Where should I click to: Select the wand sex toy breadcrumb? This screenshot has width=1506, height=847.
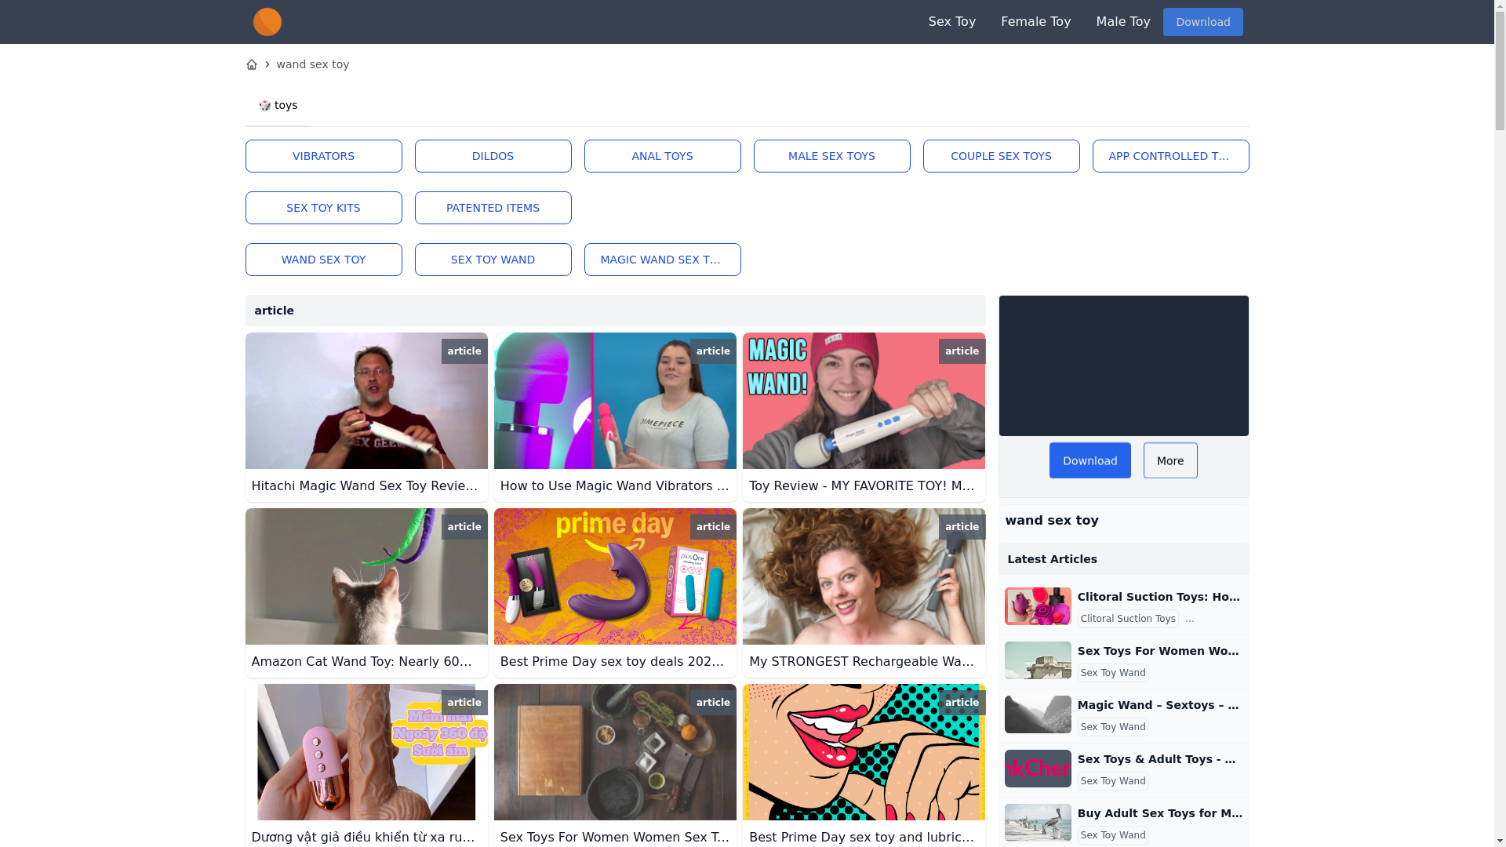[x=312, y=64]
